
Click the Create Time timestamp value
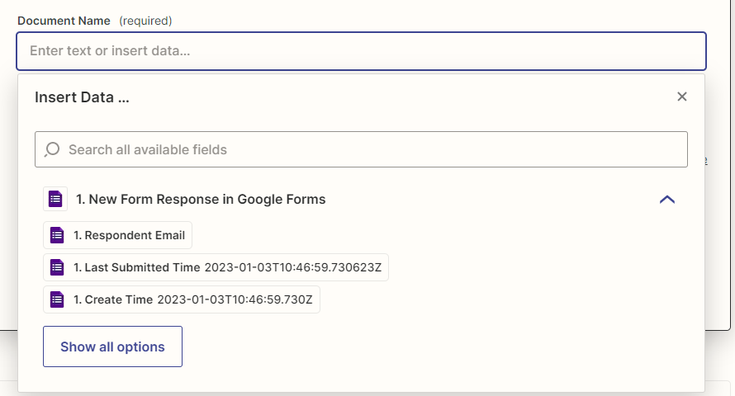point(235,299)
